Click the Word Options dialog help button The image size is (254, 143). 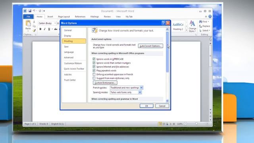click(x=164, y=23)
